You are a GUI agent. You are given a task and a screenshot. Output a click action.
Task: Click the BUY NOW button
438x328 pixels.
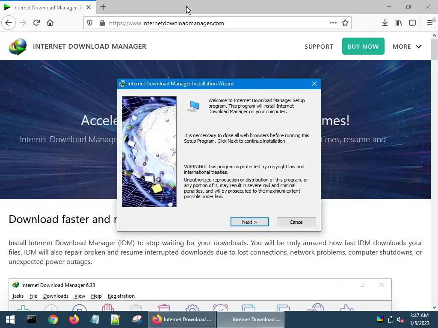click(x=363, y=46)
